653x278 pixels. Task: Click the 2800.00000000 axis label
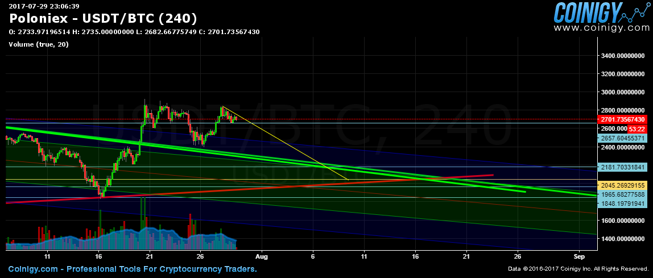[623, 110]
